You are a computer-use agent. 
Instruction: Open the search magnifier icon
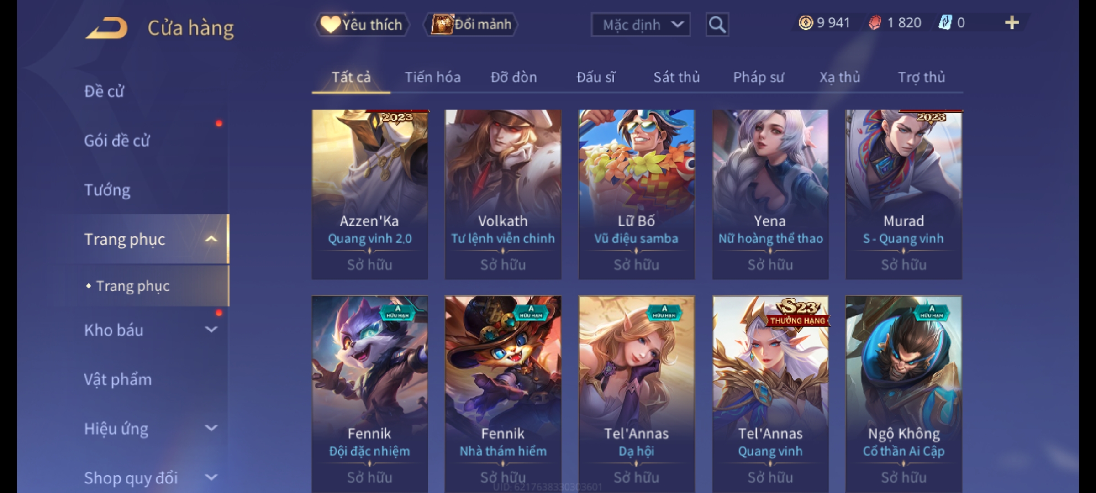click(717, 25)
